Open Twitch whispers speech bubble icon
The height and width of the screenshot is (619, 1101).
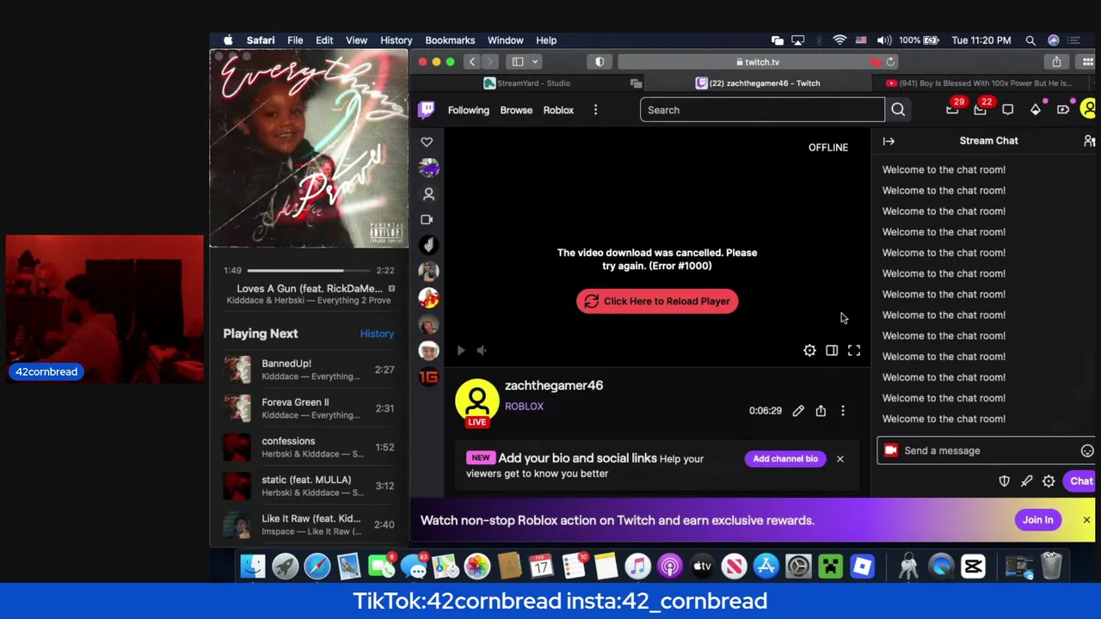1008,109
